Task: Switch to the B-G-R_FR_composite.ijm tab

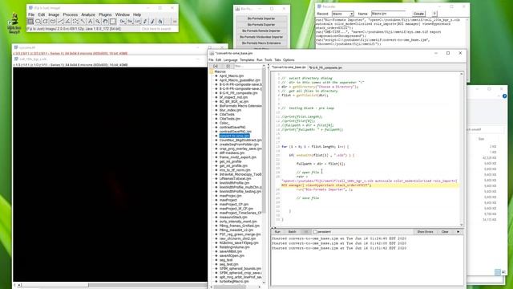Action: (x=325, y=67)
